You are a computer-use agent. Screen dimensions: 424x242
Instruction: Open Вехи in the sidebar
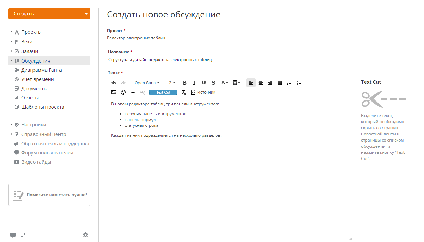click(x=27, y=42)
